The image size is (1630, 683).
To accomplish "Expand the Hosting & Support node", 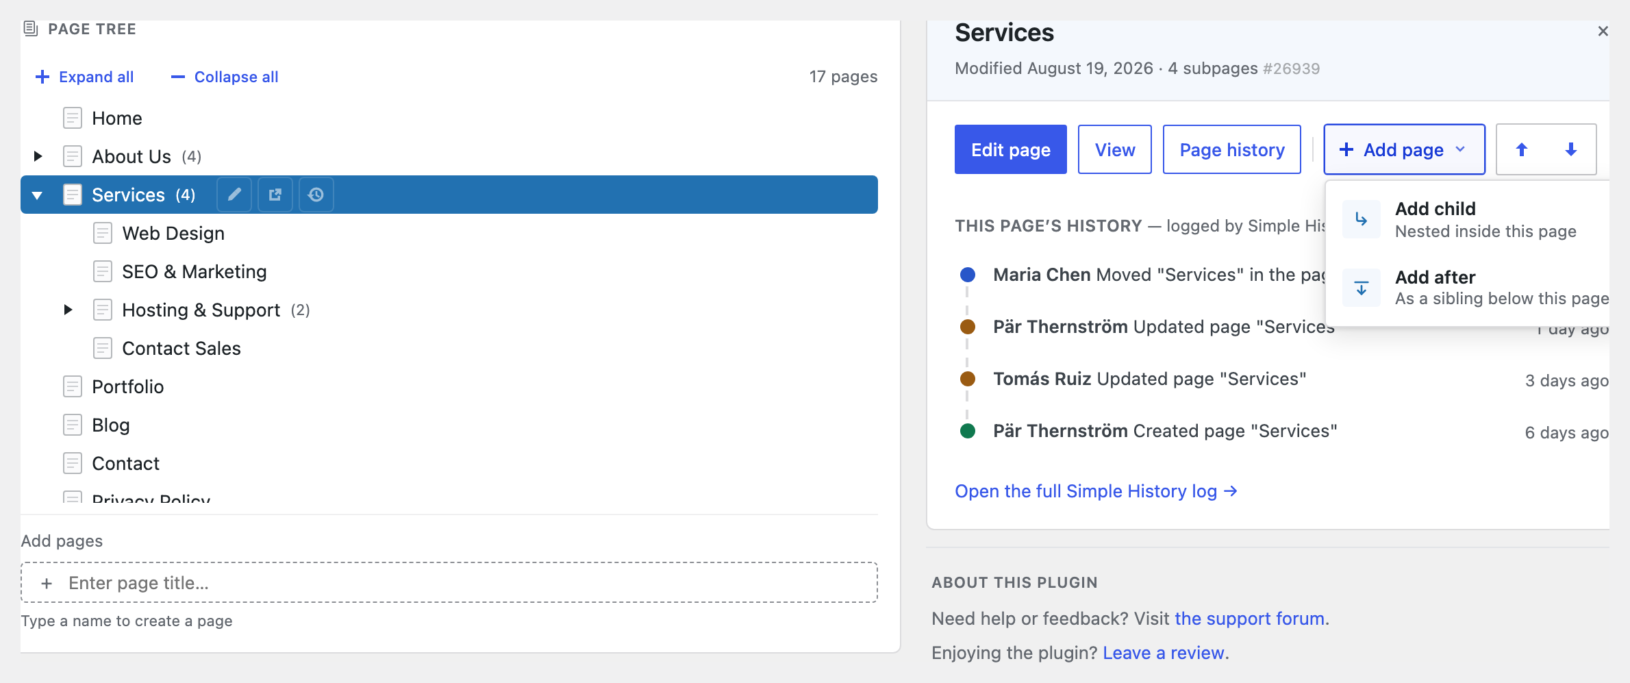I will click(68, 310).
